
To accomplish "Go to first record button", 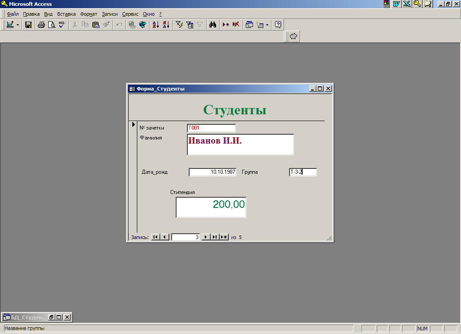I will tap(155, 237).
